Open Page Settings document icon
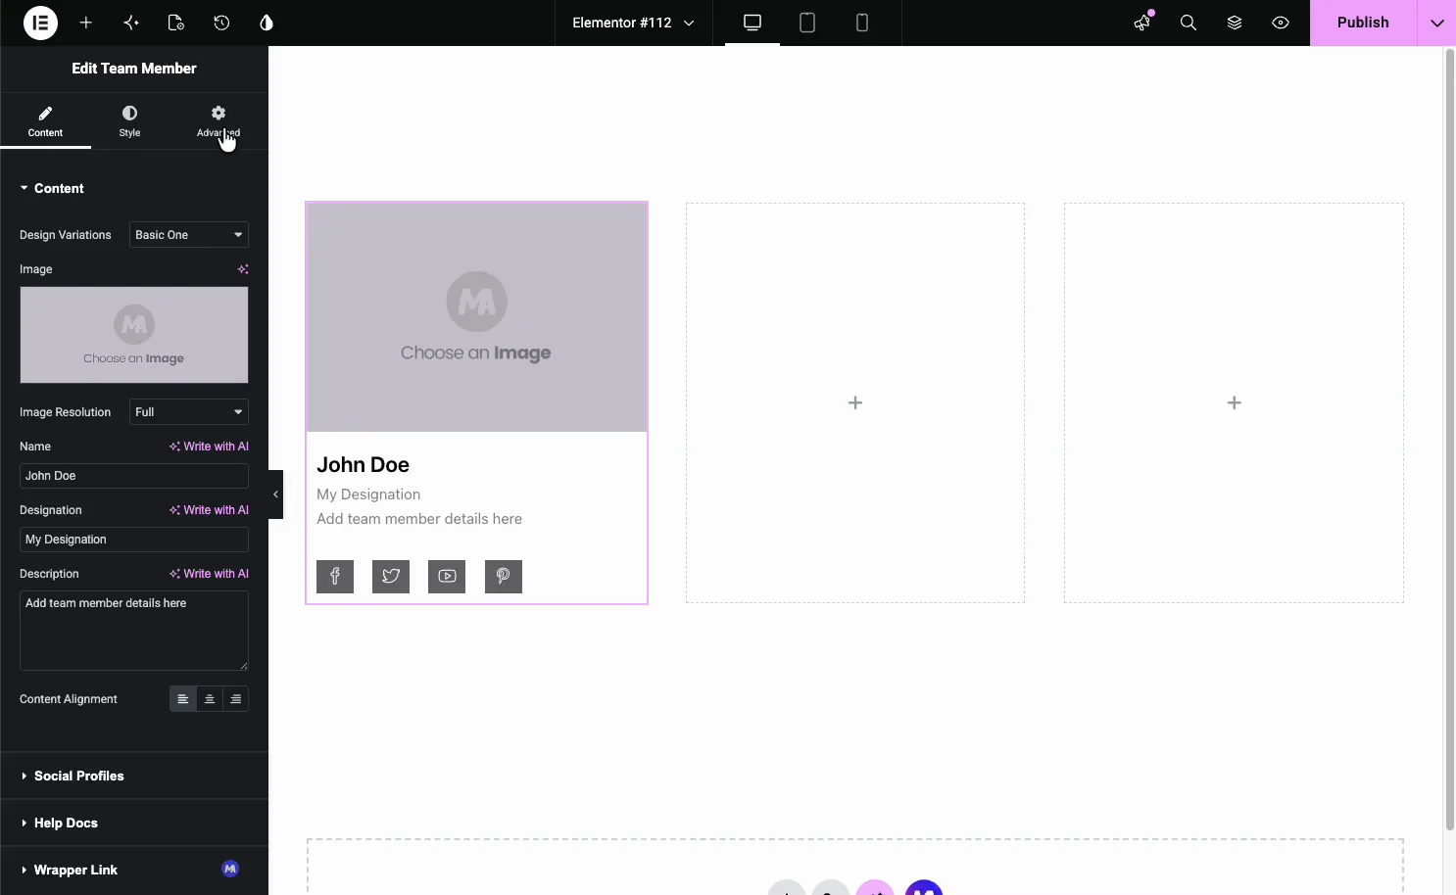This screenshot has height=895, width=1456. [176, 23]
